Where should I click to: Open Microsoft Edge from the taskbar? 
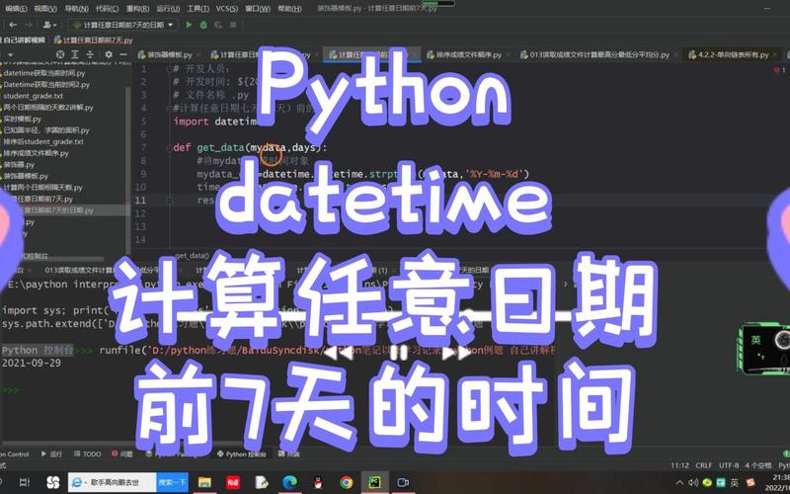point(289,482)
